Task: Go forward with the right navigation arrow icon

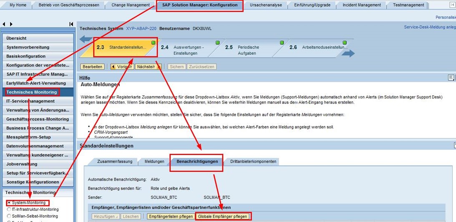Action: point(11,24)
